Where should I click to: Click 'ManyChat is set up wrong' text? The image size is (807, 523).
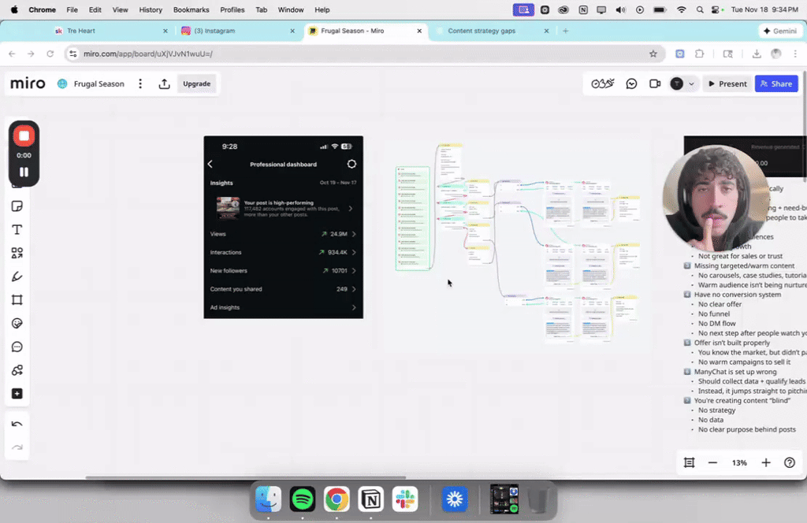[735, 372]
